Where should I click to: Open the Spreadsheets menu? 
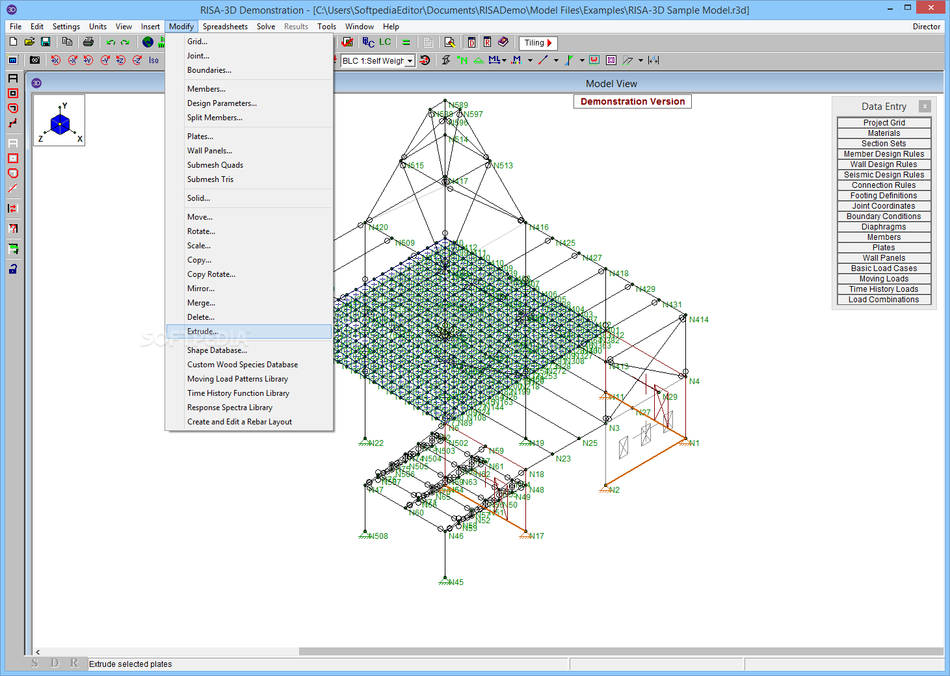(225, 27)
